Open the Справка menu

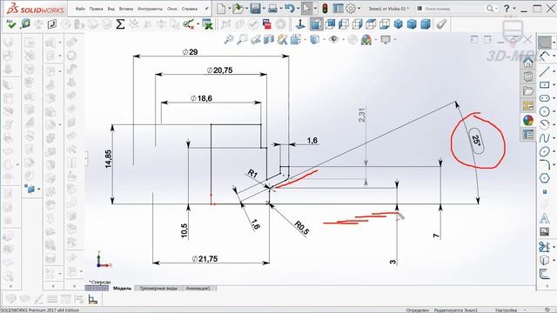(x=190, y=9)
